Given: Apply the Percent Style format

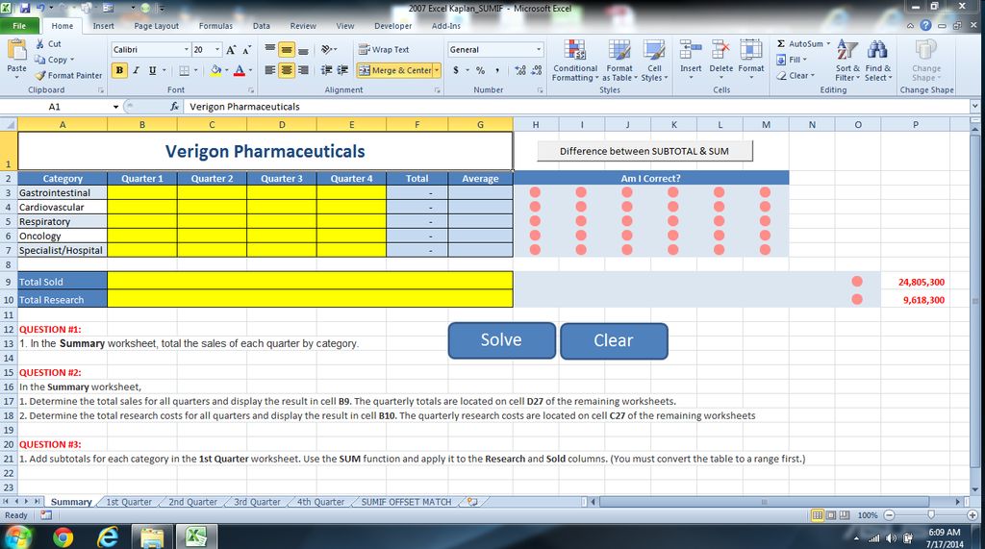Looking at the screenshot, I should [481, 70].
